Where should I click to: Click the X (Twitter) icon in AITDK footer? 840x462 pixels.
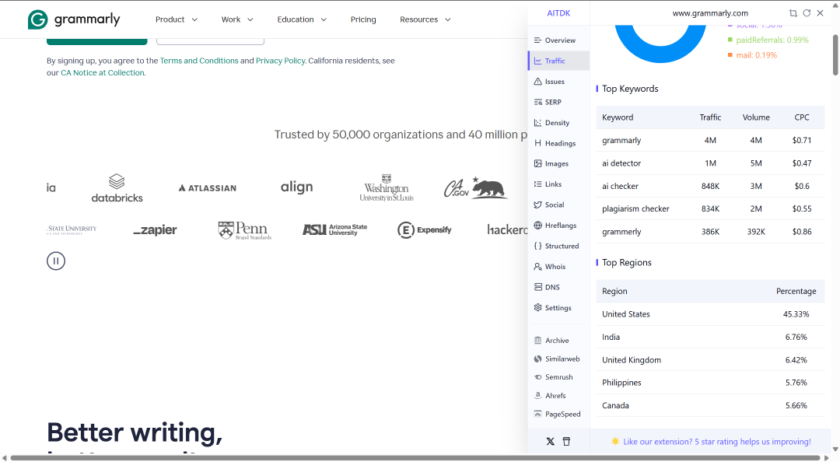point(550,442)
